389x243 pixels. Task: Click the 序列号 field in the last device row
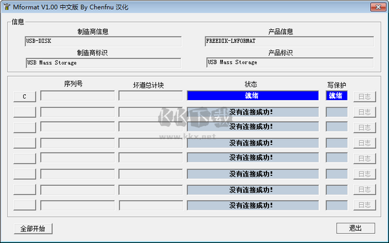click(77, 205)
